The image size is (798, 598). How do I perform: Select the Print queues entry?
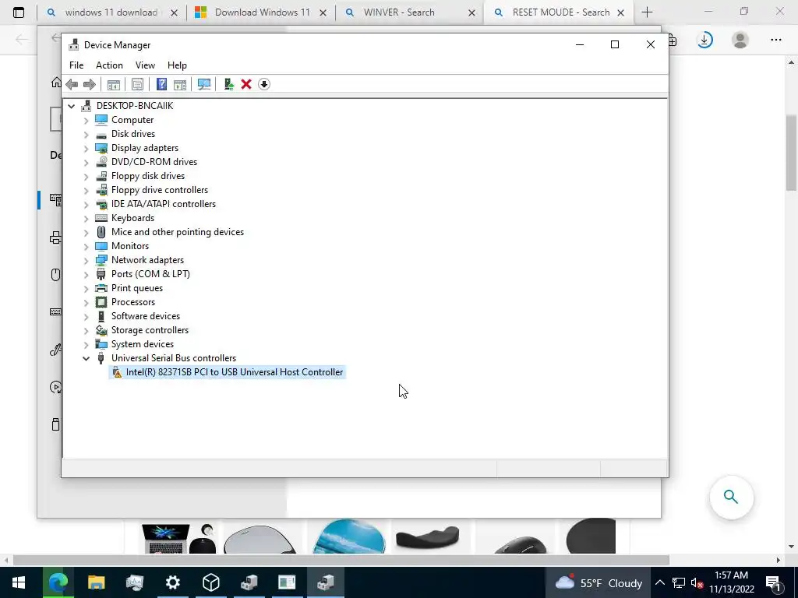coord(137,288)
